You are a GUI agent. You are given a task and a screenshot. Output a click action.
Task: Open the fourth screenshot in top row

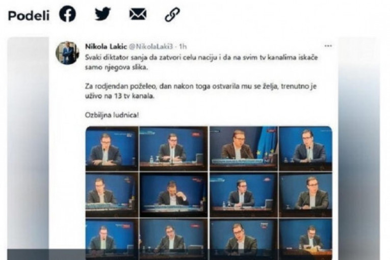pos(305,148)
